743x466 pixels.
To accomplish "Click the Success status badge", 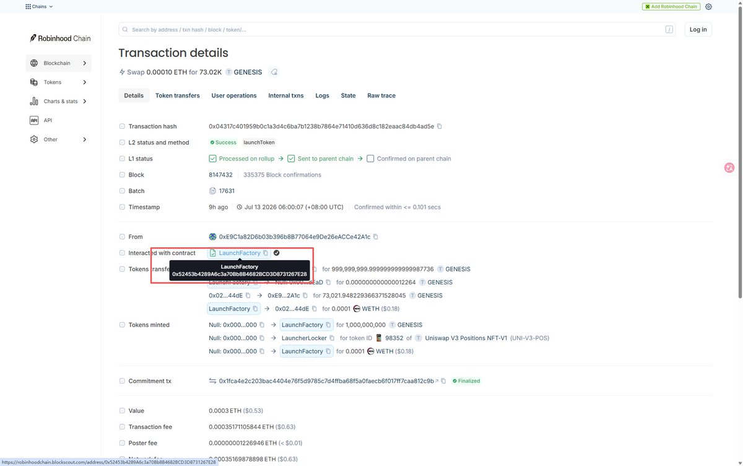I will tap(224, 143).
